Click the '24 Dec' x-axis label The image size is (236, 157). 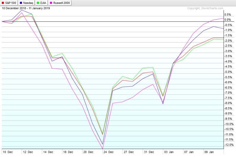point(108,152)
